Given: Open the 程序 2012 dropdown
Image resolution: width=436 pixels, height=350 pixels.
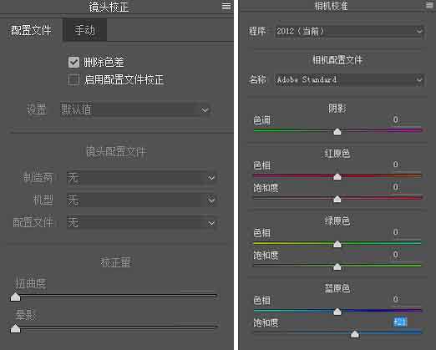Looking at the screenshot, I should [349, 31].
